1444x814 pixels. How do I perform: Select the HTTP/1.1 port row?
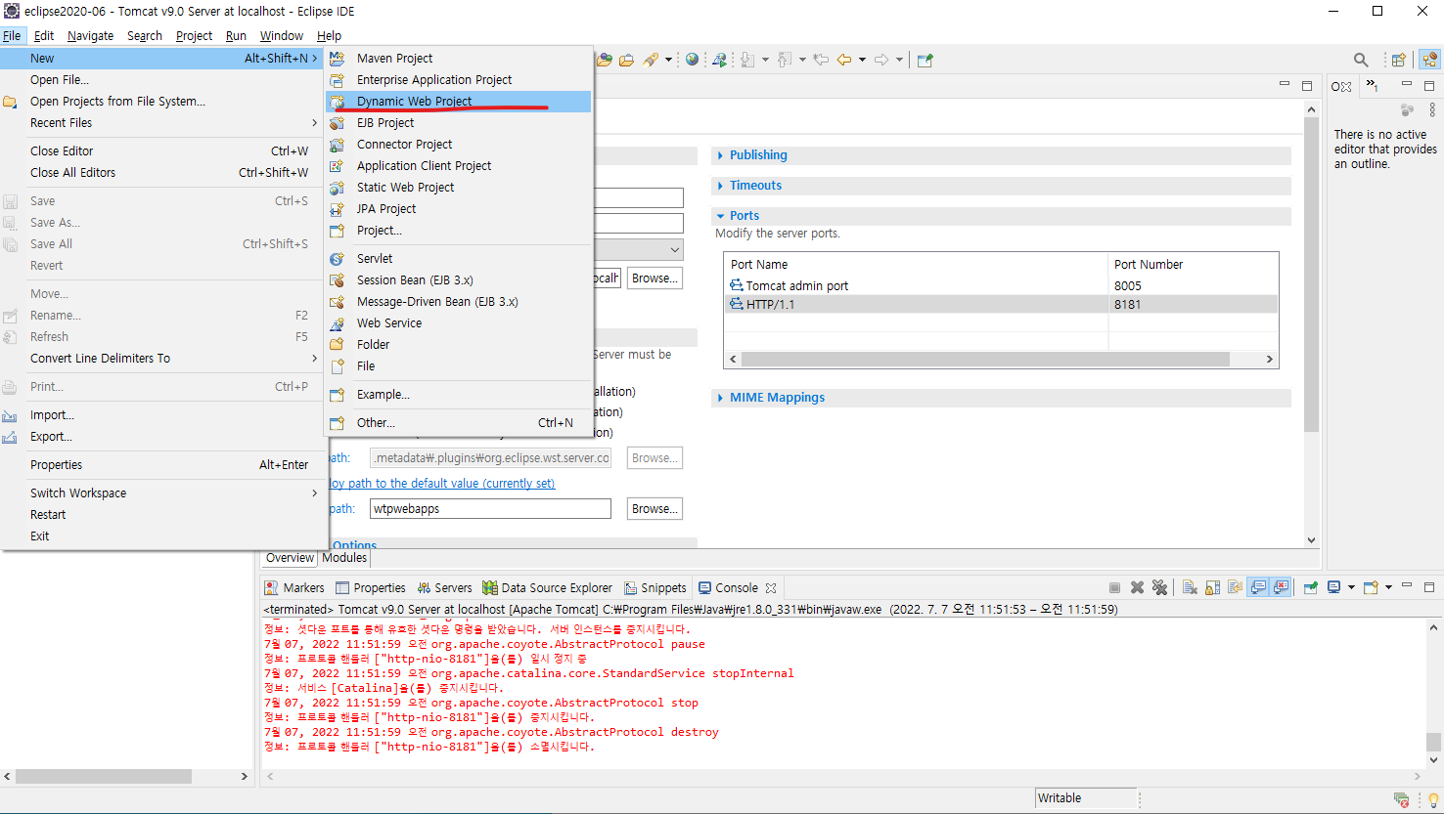click(1002, 305)
